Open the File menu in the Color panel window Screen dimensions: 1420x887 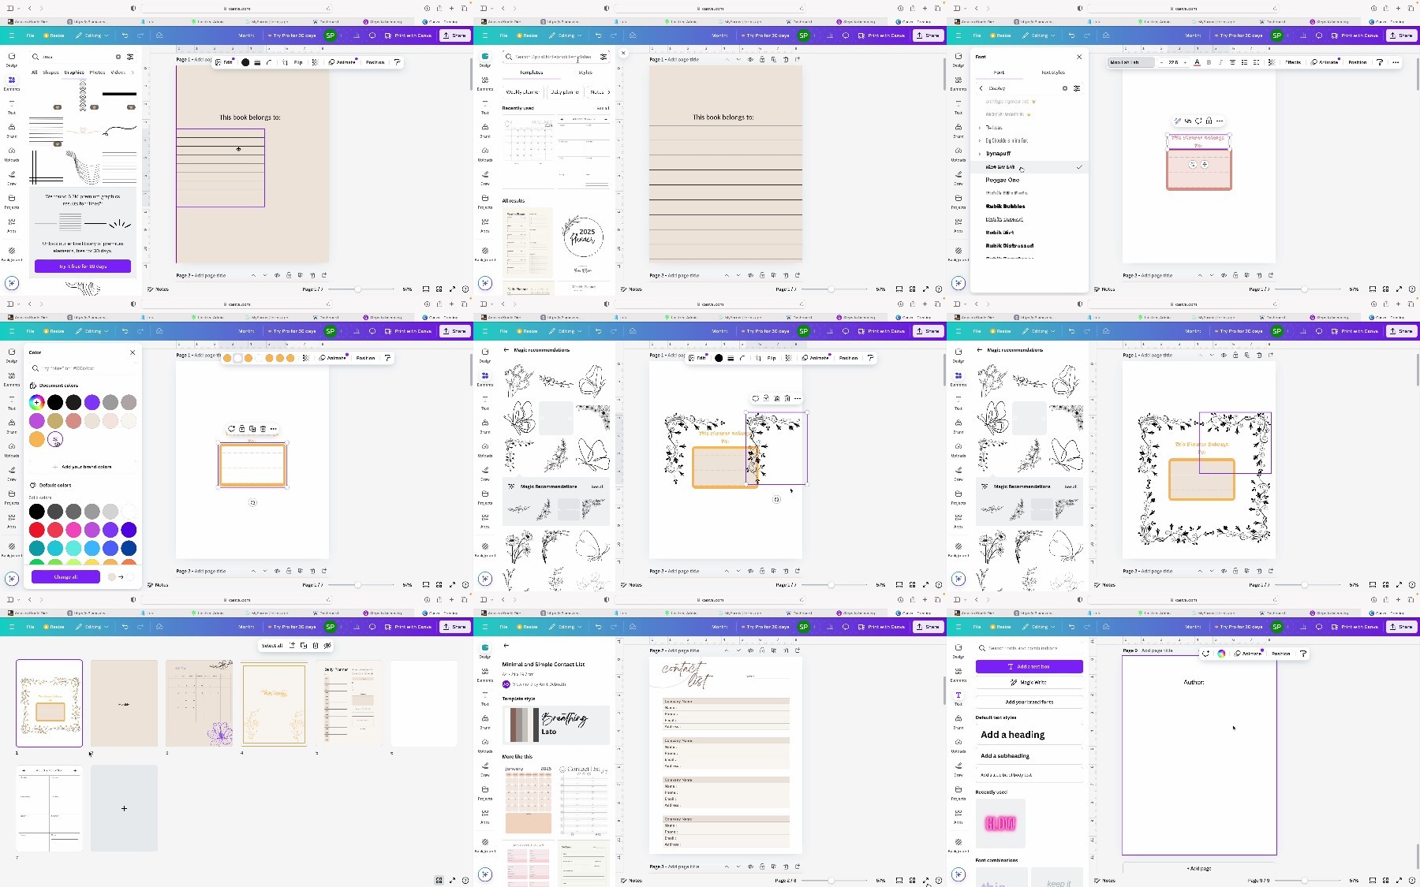(x=30, y=331)
